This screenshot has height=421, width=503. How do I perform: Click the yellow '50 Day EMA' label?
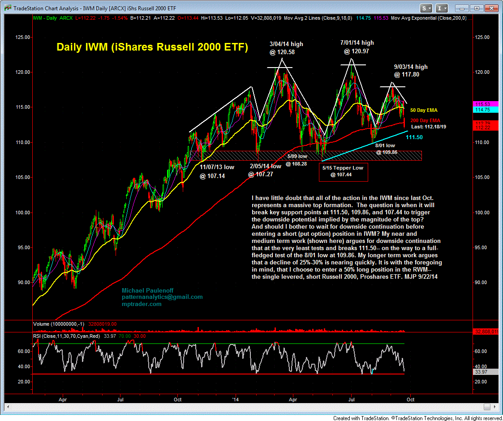click(424, 110)
